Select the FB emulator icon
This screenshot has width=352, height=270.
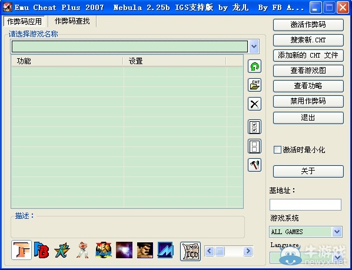(x=41, y=250)
